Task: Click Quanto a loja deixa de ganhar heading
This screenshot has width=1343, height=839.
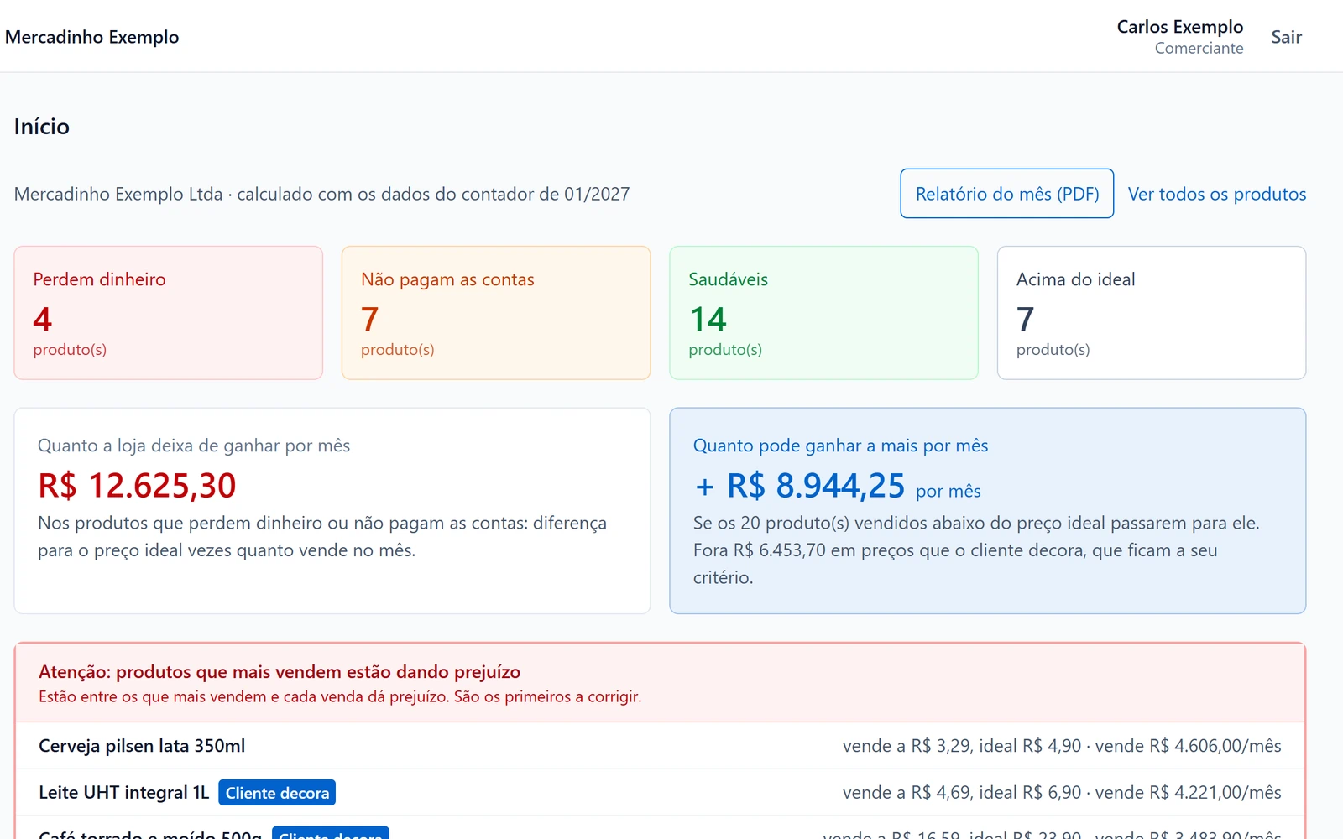Action: [x=194, y=446]
